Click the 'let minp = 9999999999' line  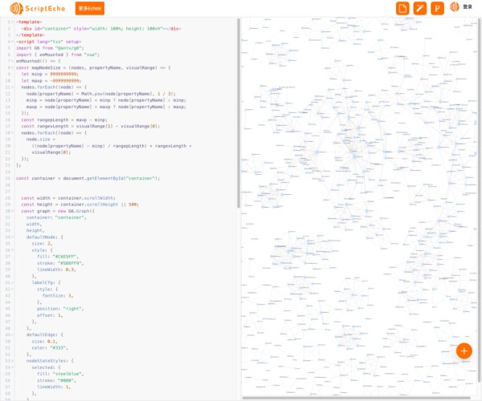[50, 75]
